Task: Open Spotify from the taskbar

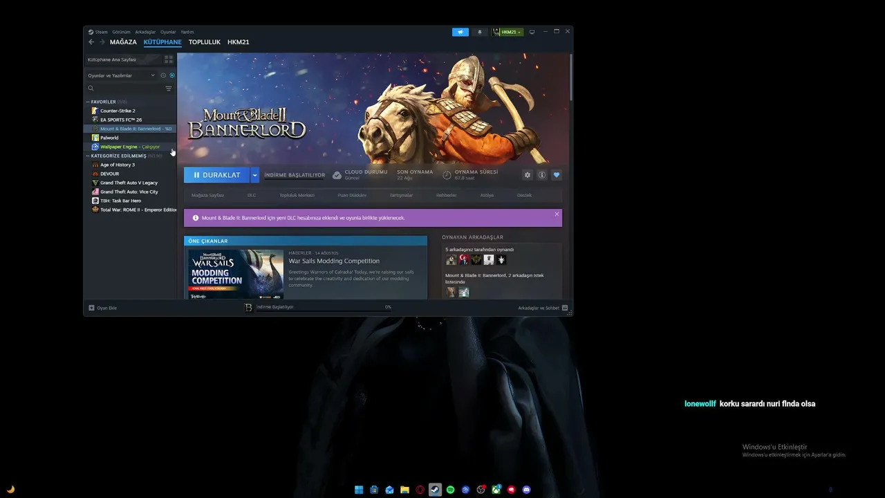Action: [450, 490]
